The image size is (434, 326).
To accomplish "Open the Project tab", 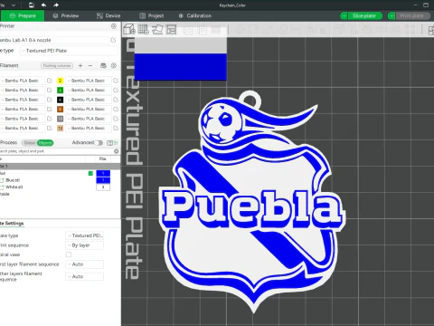I will (152, 15).
